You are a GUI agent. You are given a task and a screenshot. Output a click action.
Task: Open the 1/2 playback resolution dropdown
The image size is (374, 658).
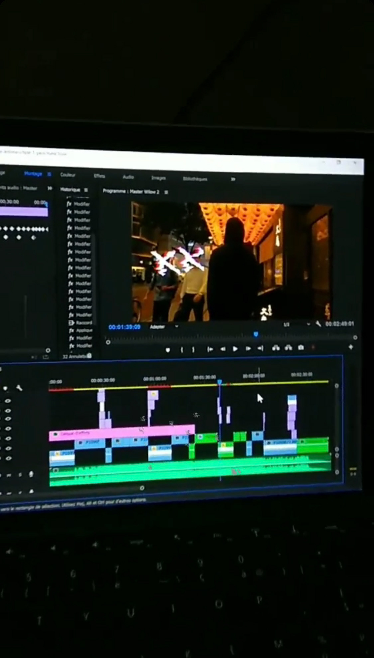tap(297, 324)
